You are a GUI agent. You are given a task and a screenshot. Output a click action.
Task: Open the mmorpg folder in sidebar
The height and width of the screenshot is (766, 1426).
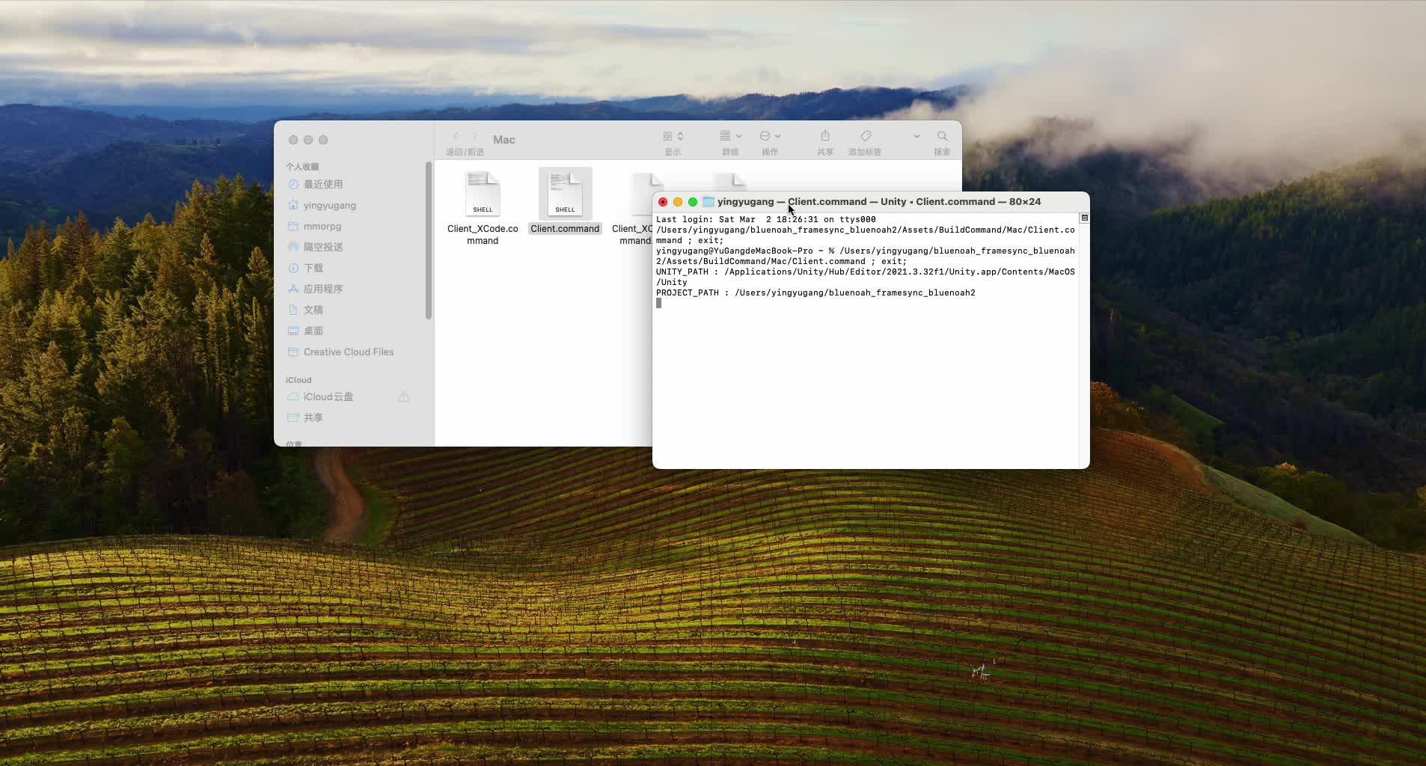point(322,226)
